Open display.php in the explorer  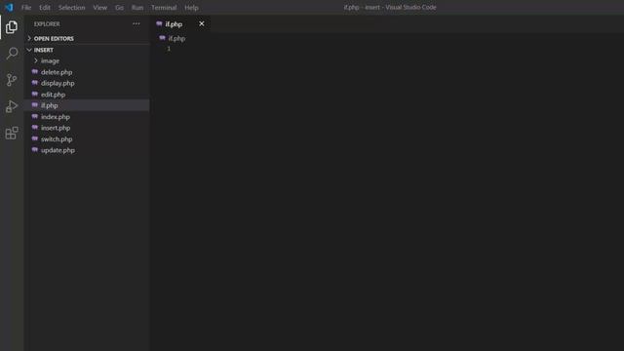[87, 83]
